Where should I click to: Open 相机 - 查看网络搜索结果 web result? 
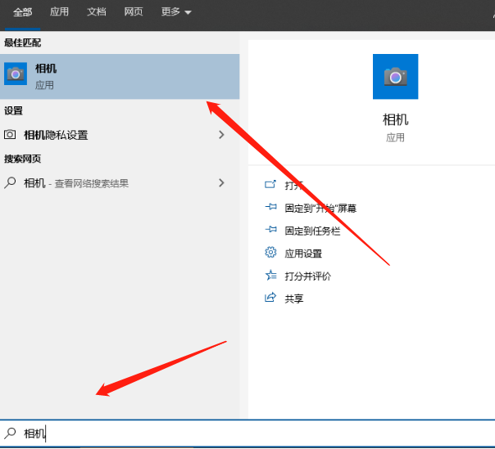[x=120, y=183]
